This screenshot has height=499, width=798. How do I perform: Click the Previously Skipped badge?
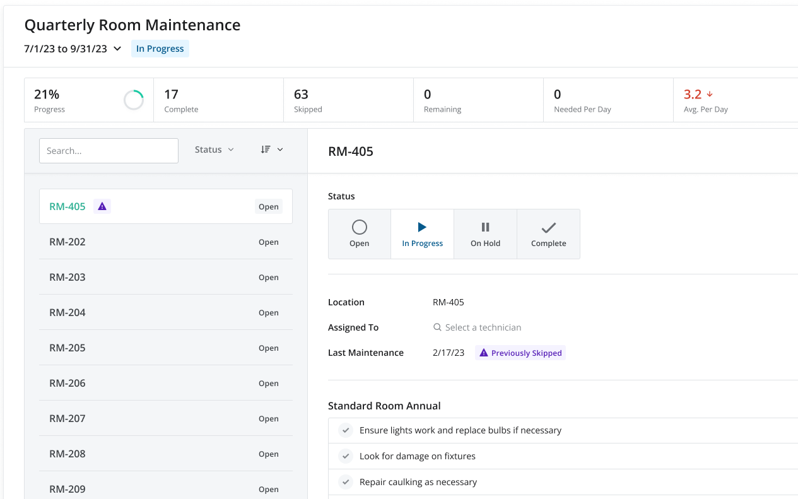(x=520, y=353)
